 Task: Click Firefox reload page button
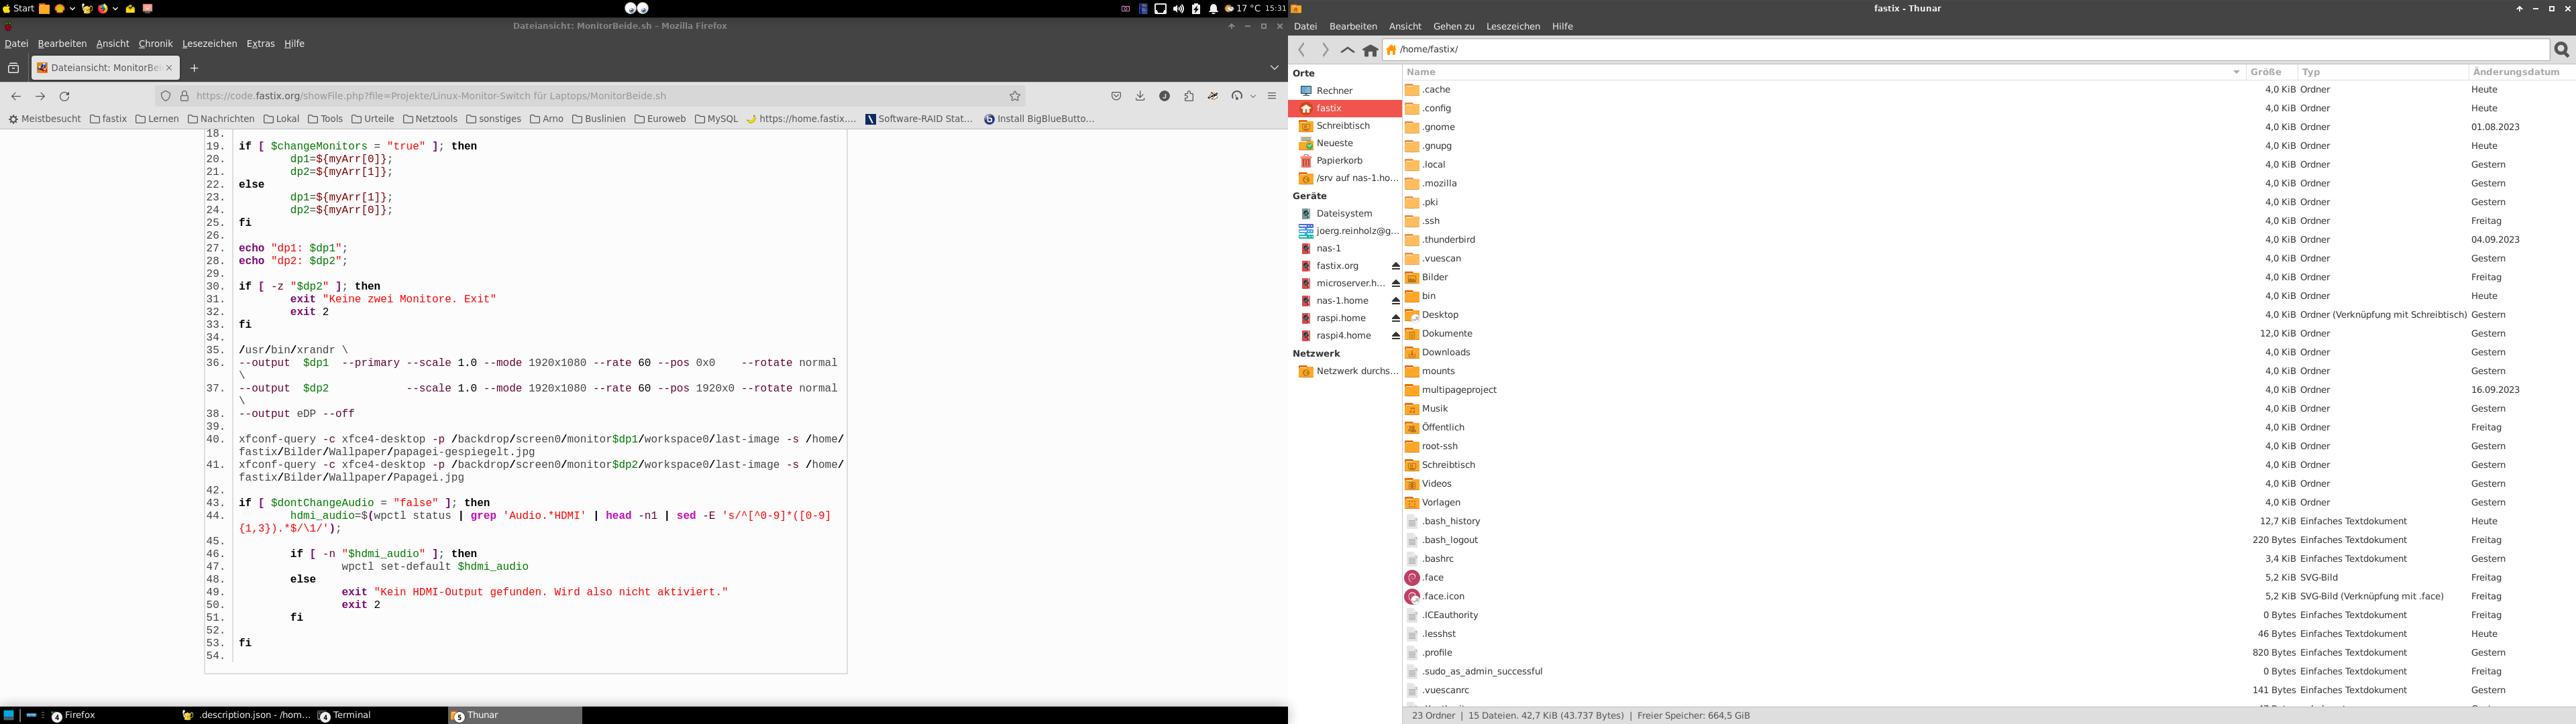(x=65, y=96)
